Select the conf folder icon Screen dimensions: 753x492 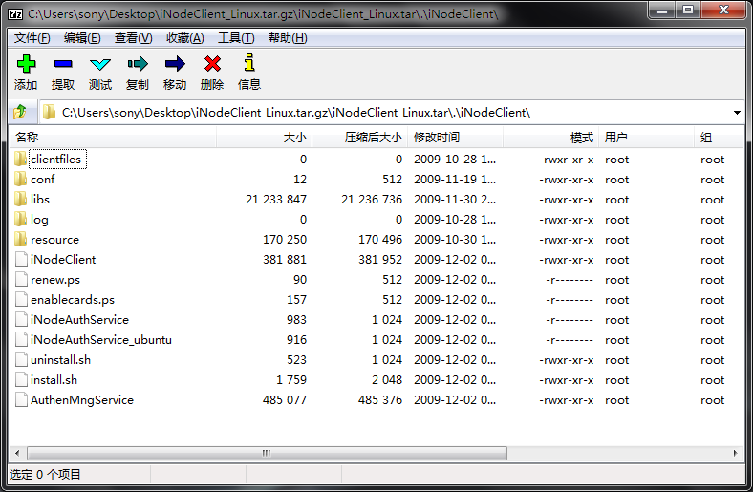[20, 179]
